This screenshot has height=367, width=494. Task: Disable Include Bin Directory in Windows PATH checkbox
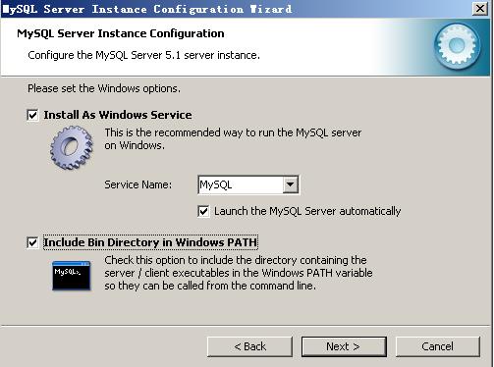click(x=32, y=242)
